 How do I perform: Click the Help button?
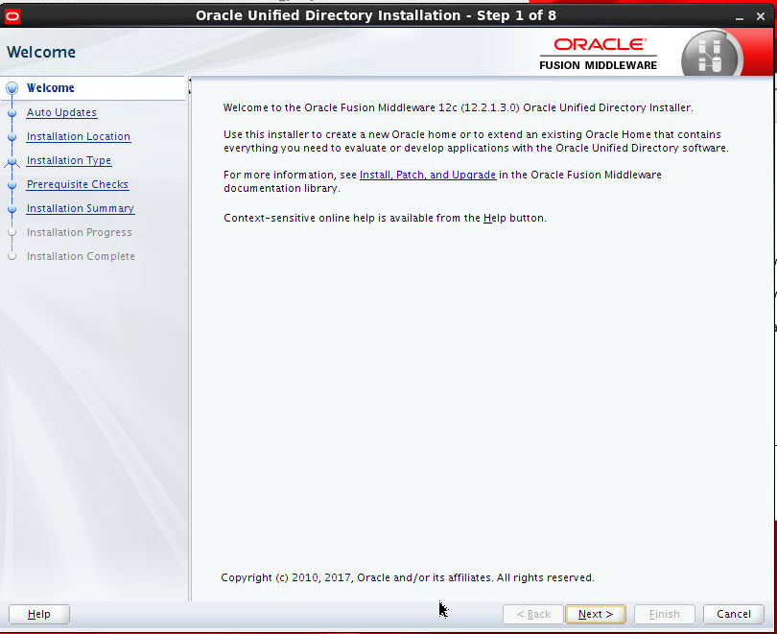coord(39,614)
